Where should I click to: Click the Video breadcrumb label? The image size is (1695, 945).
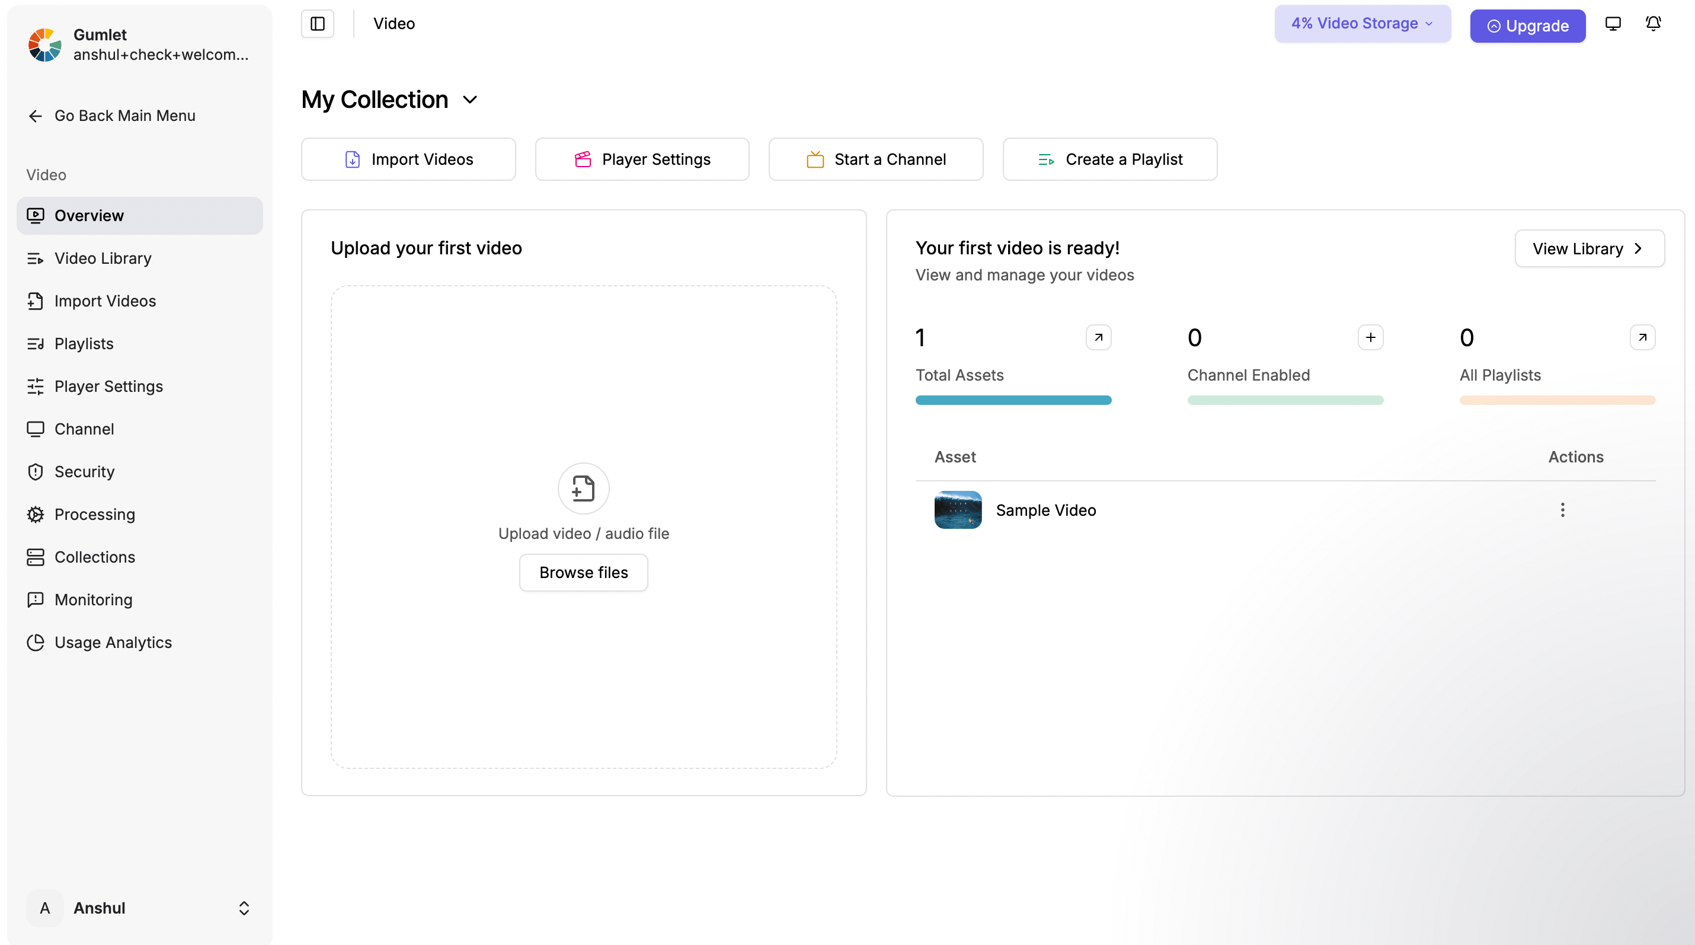394,24
